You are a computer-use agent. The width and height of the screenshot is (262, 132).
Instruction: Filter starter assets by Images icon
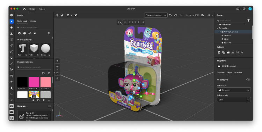(35, 33)
